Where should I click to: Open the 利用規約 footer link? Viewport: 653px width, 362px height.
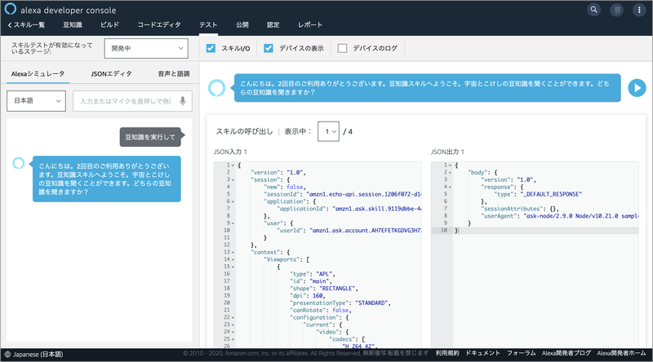[x=447, y=353]
